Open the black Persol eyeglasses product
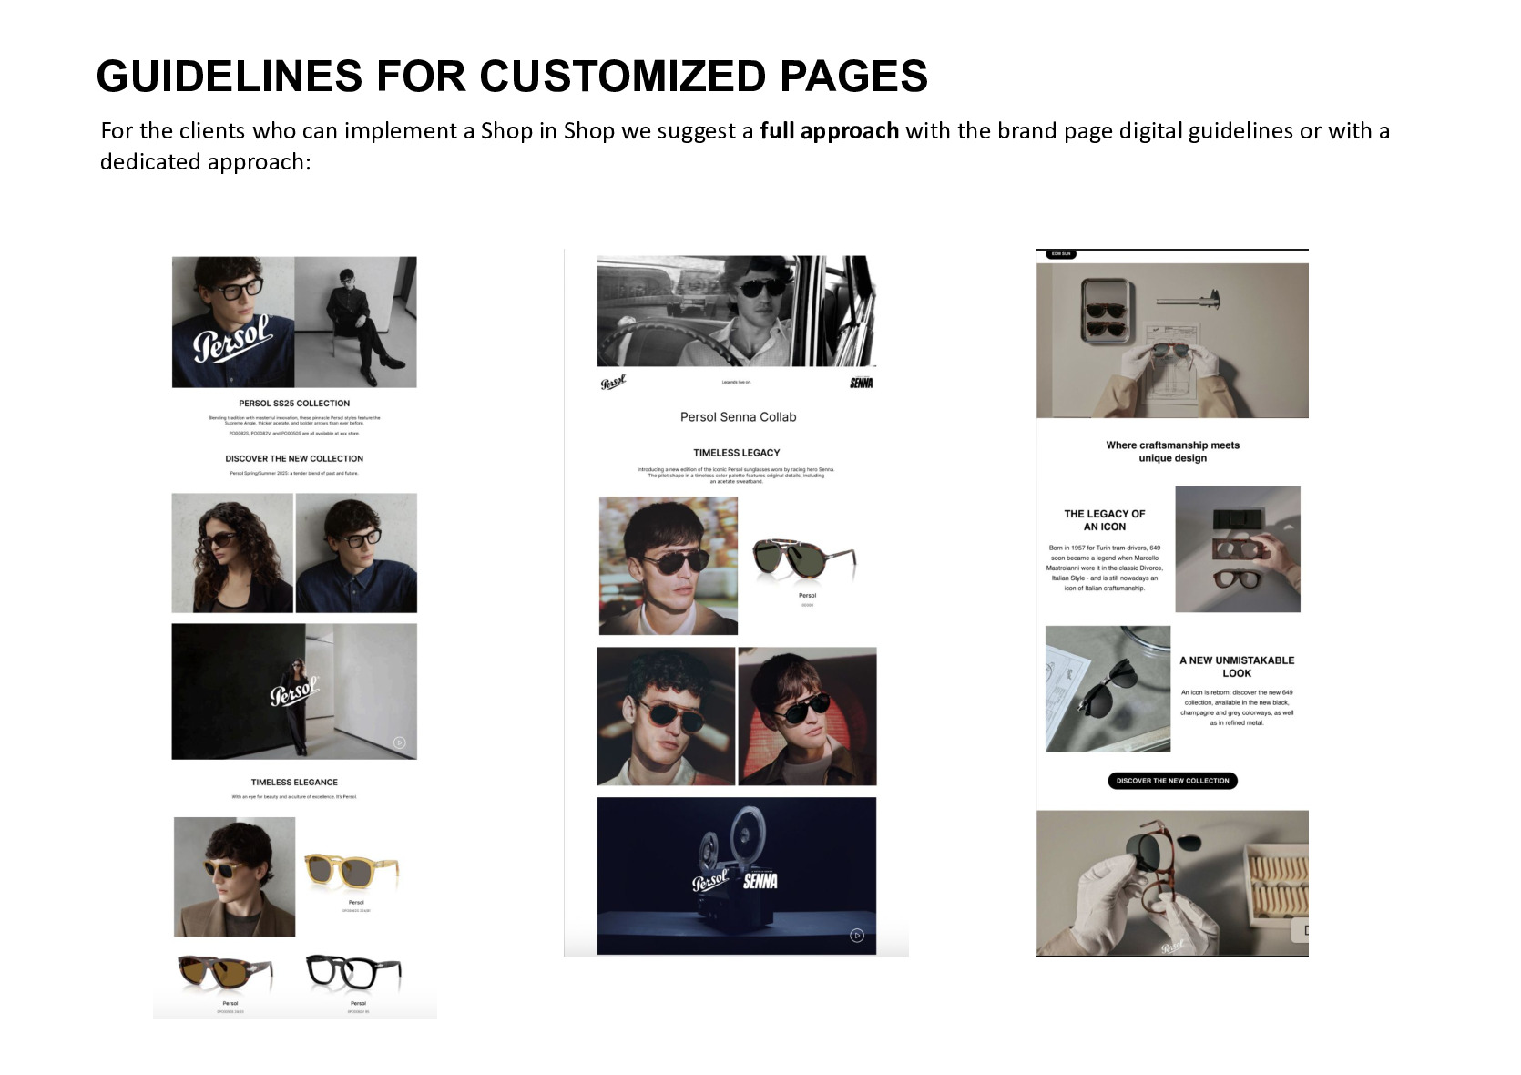The image size is (1521, 1075). pos(354,971)
